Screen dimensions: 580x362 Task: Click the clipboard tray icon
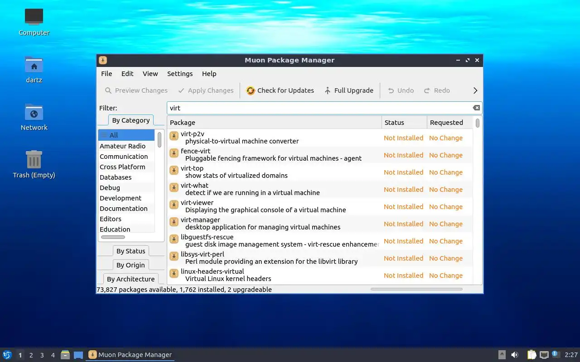[x=532, y=355]
